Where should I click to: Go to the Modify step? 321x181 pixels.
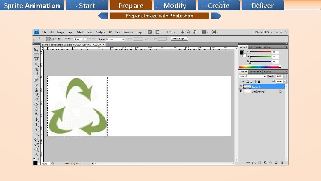coord(175,5)
